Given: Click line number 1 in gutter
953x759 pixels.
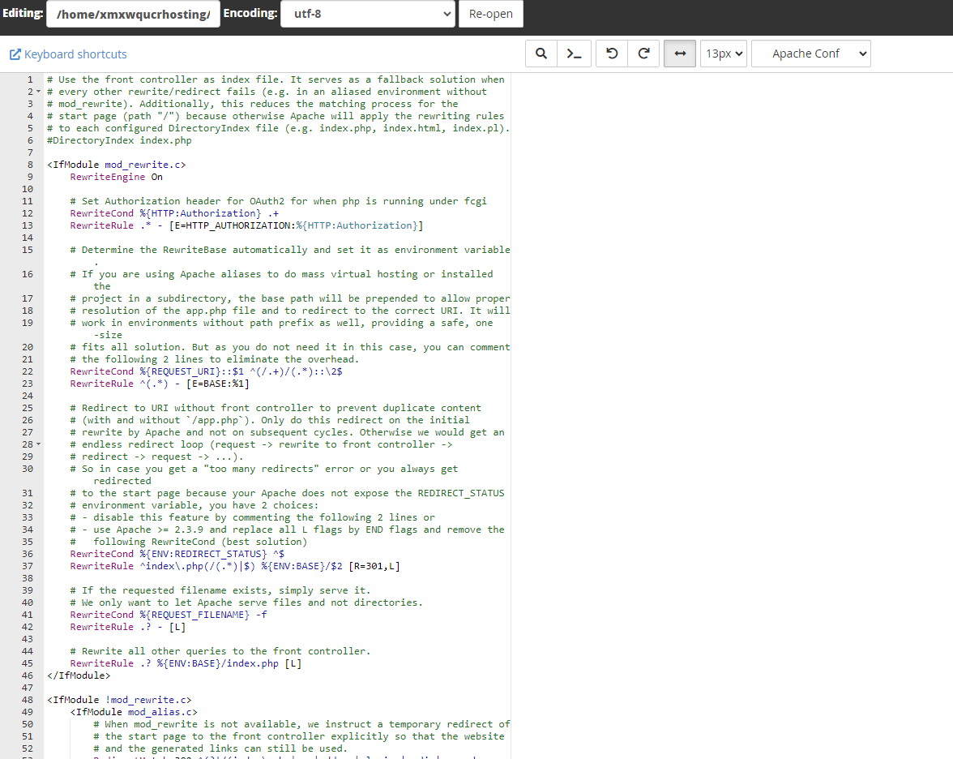Looking at the screenshot, I should [31, 79].
